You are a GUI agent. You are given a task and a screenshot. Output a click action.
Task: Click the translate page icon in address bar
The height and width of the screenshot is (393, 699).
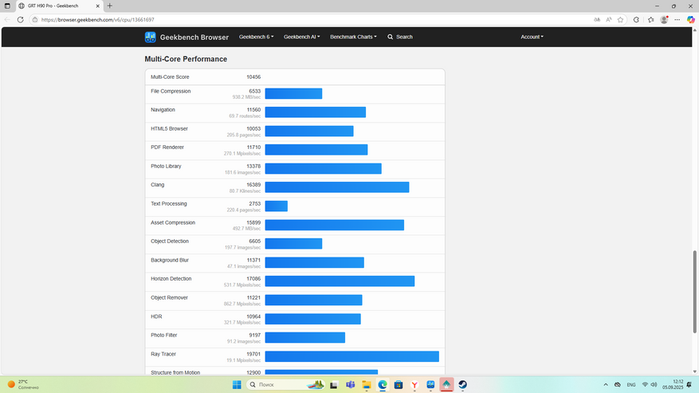coord(597,20)
